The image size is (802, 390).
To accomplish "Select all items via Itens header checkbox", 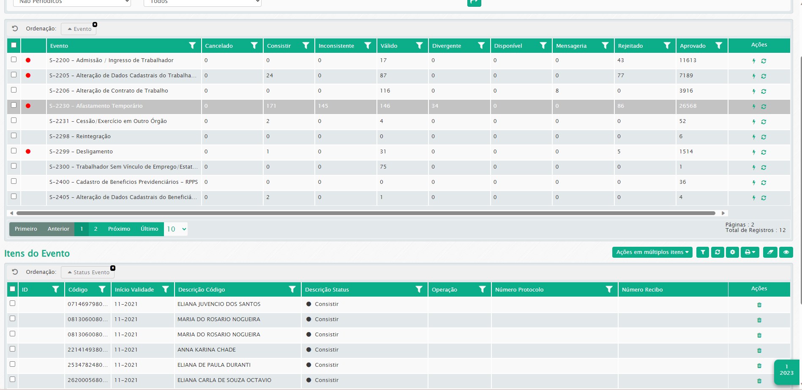I will pos(12,289).
